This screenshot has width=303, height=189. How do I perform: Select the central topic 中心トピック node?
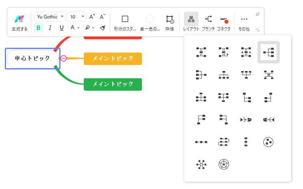pyautogui.click(x=32, y=59)
